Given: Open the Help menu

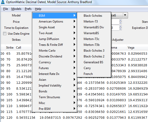Looking at the screenshot, I should point(38,9).
